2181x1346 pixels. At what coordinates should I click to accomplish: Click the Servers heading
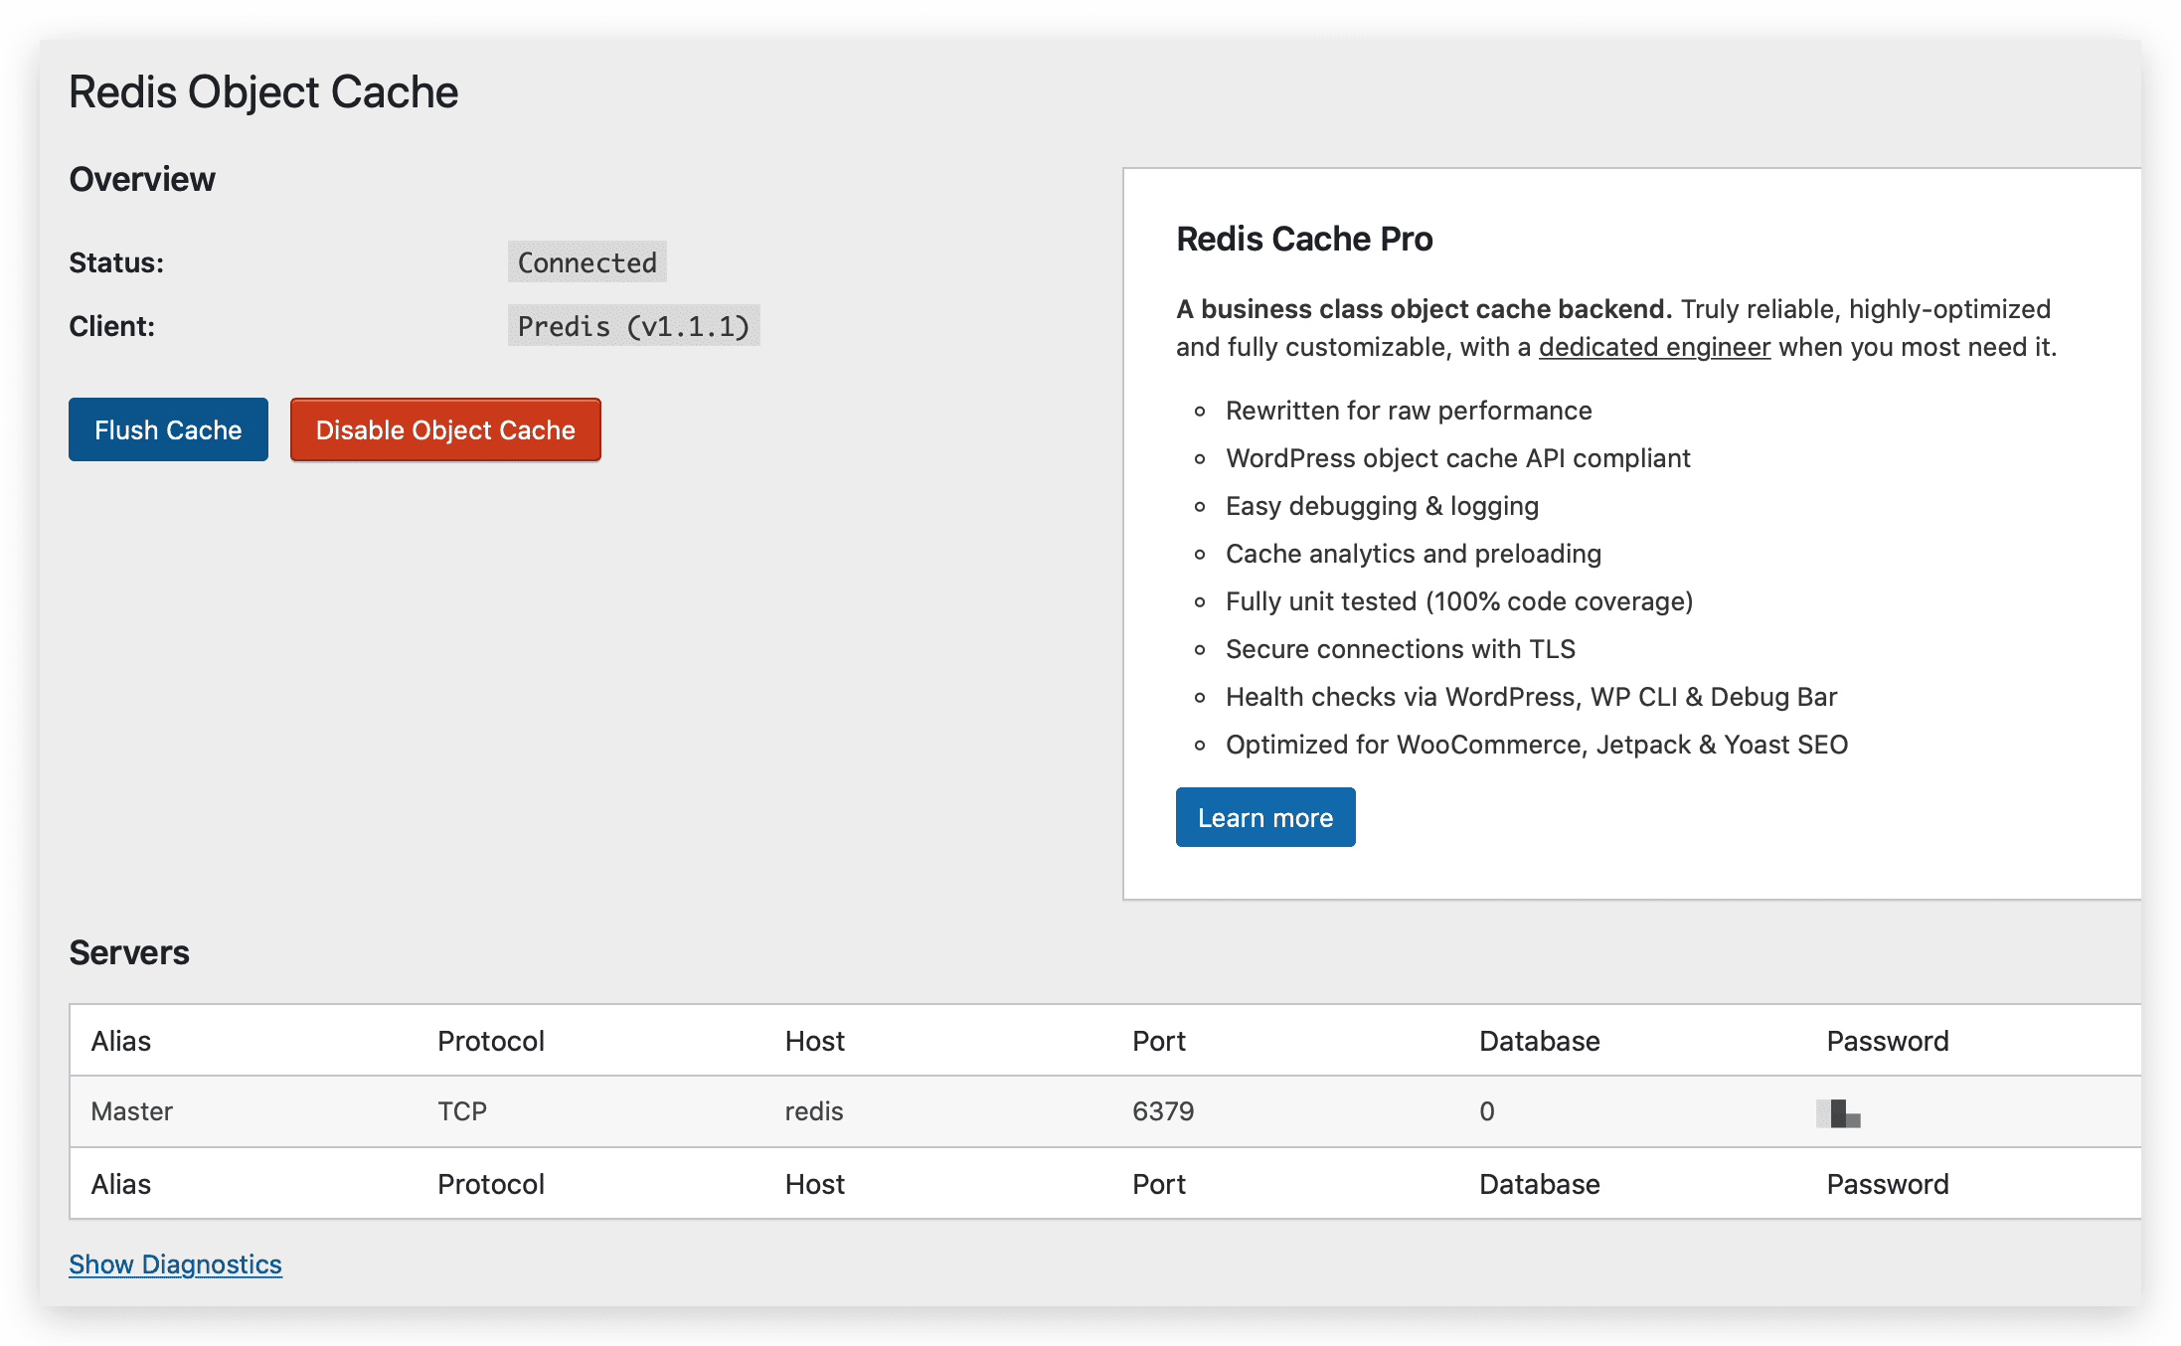[129, 952]
